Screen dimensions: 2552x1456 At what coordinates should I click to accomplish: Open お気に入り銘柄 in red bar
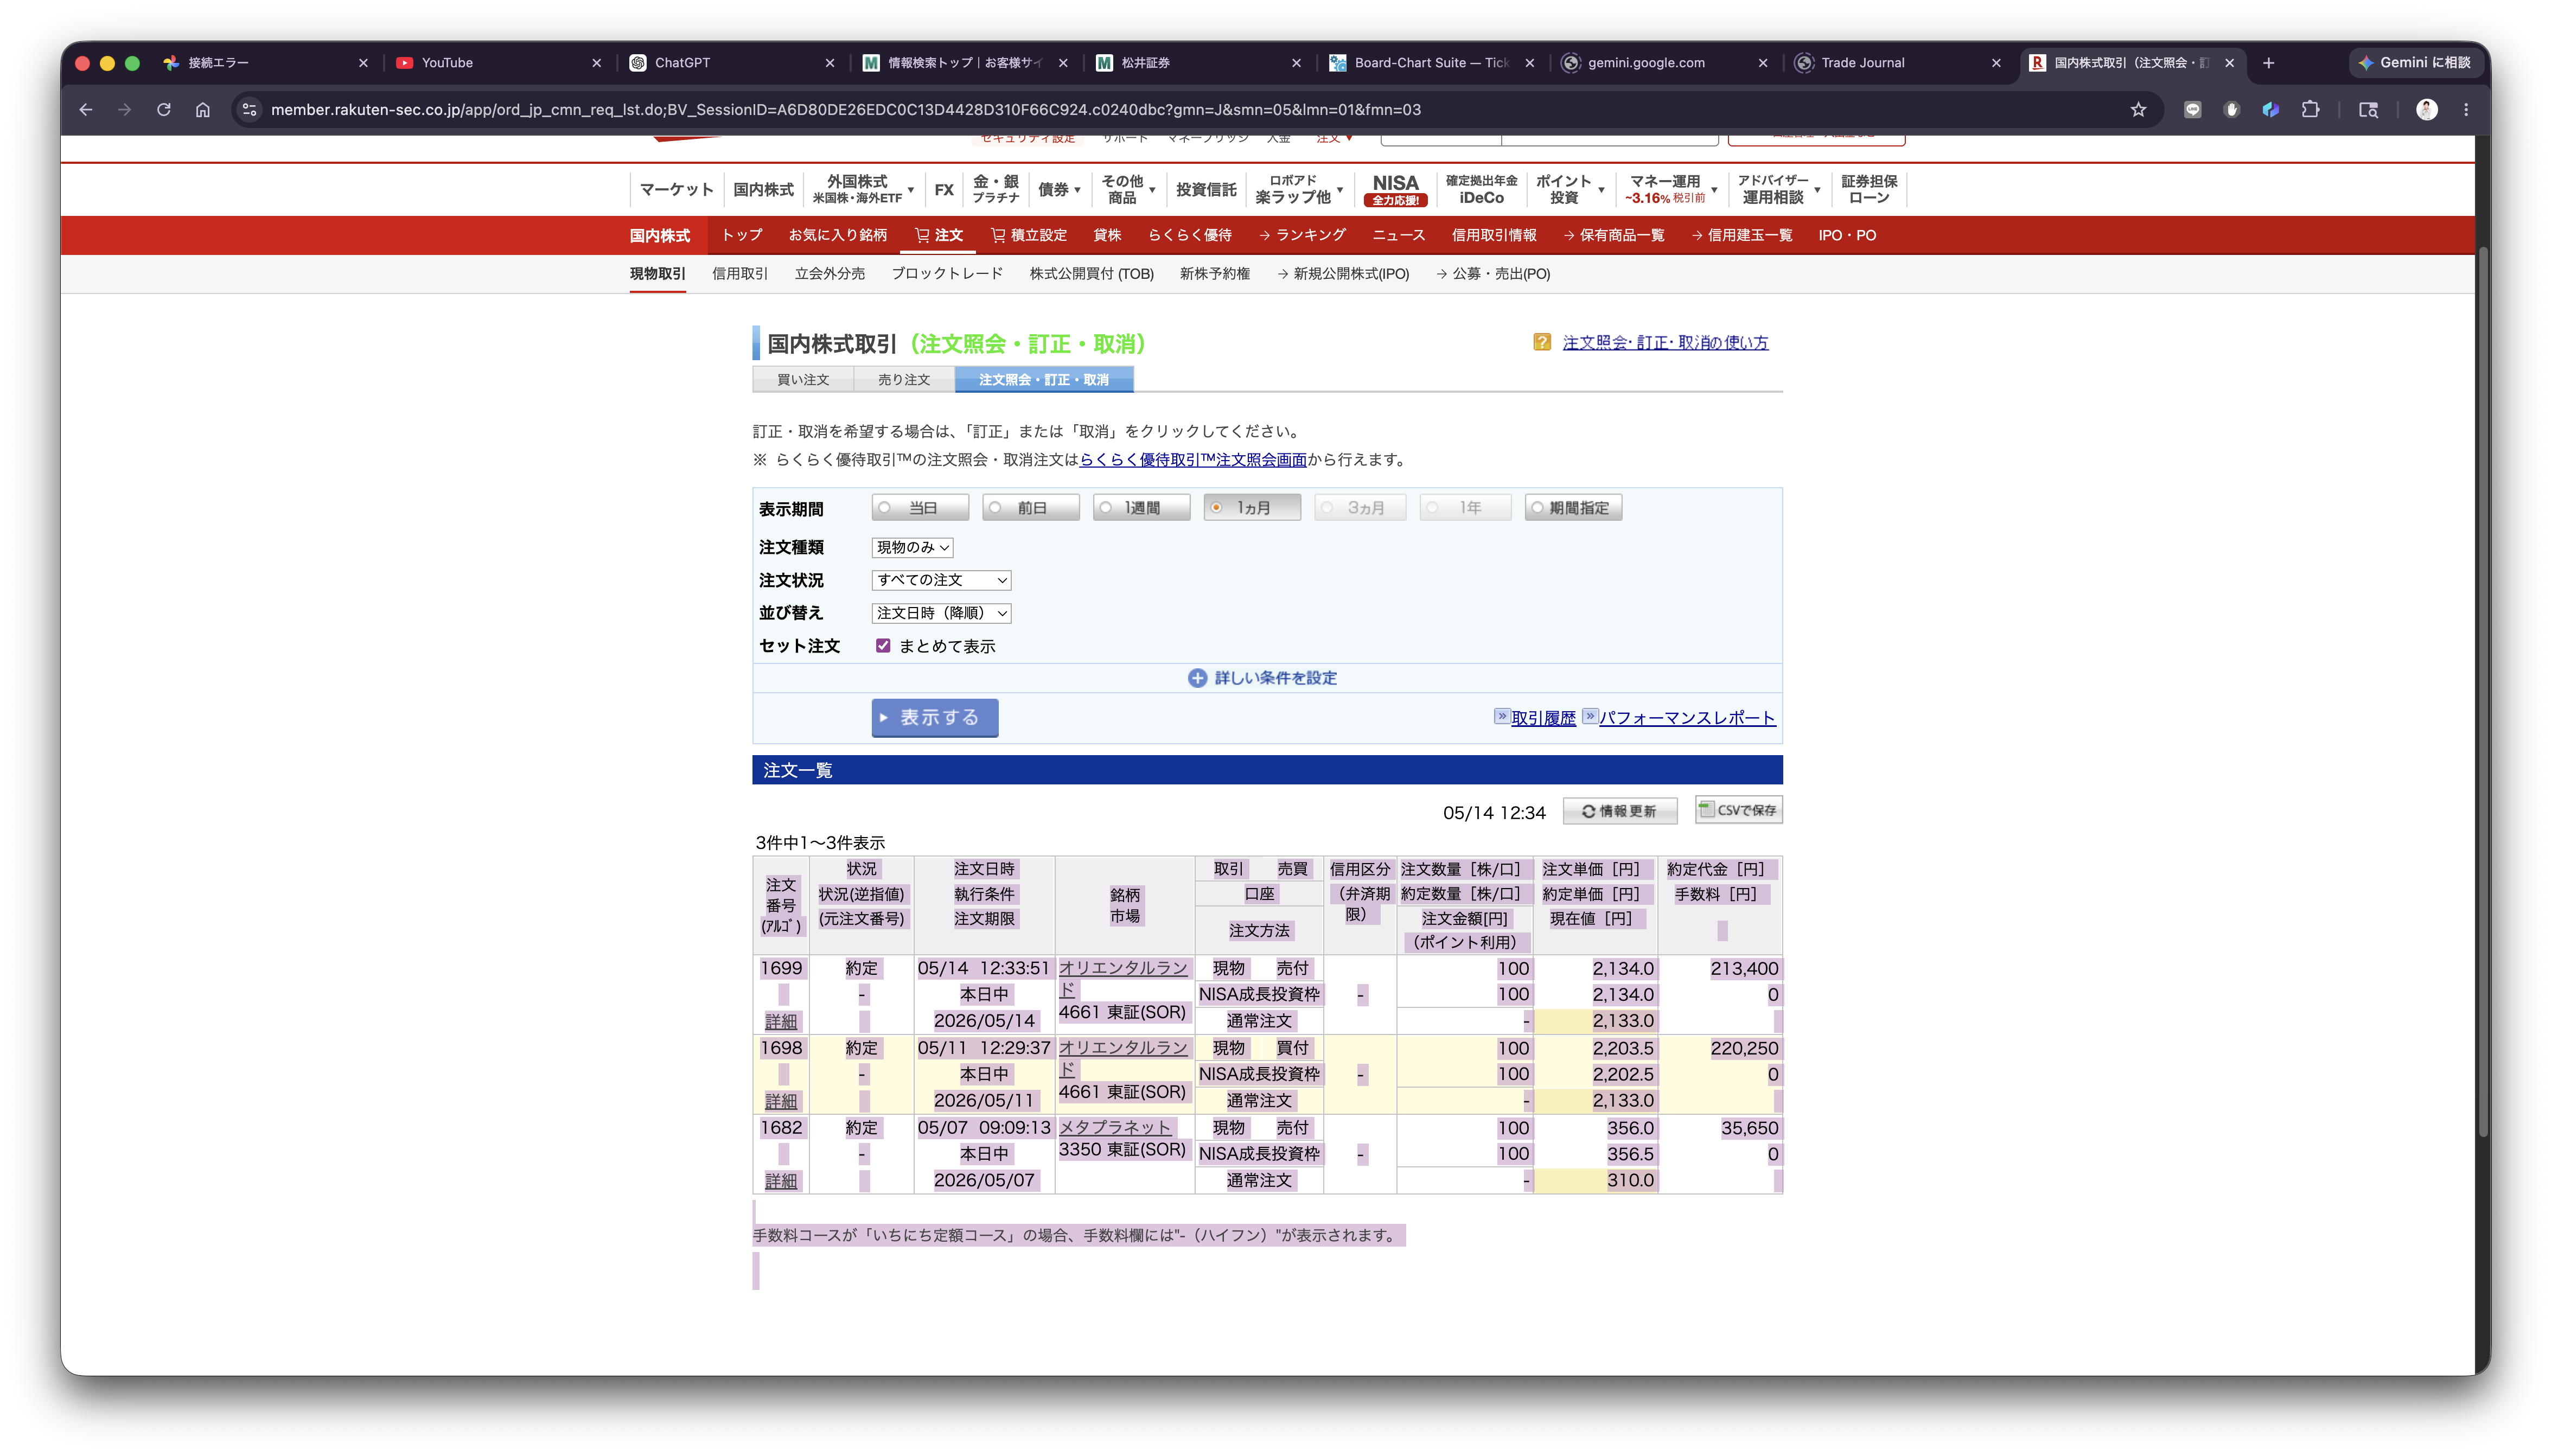[837, 235]
